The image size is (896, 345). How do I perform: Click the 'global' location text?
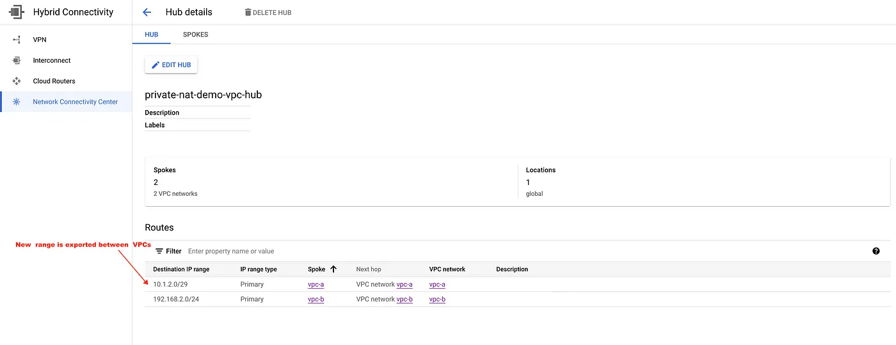tap(534, 193)
